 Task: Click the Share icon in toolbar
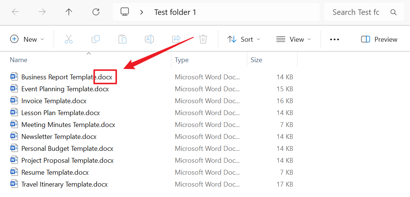176,39
